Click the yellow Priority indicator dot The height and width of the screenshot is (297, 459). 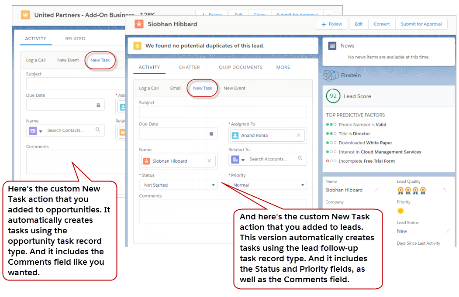[400, 211]
